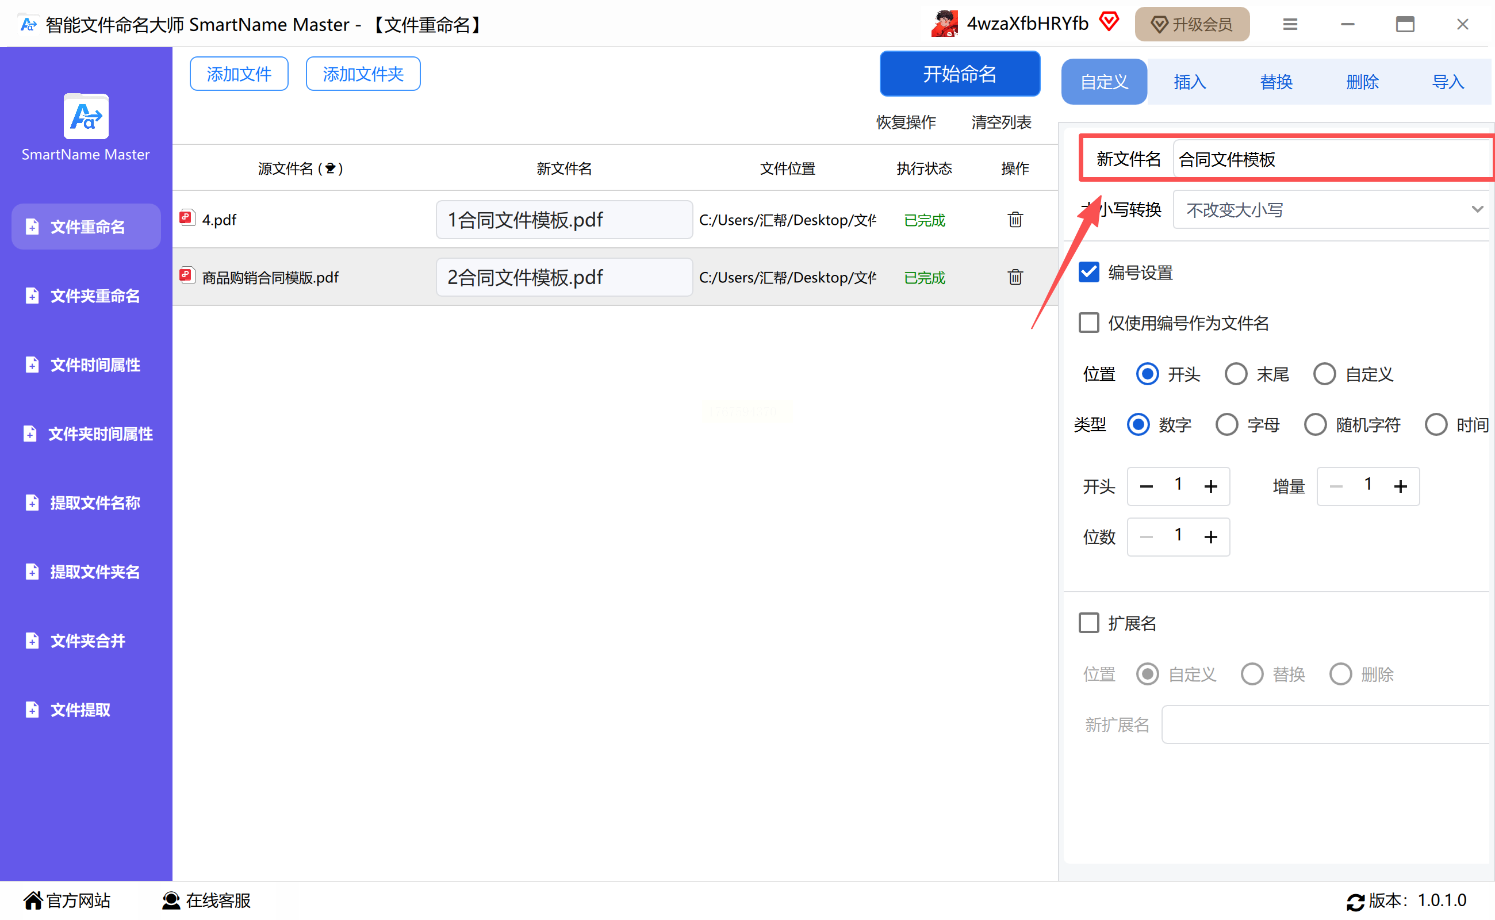
Task: Open 在线客服 support icon
Action: click(x=171, y=900)
